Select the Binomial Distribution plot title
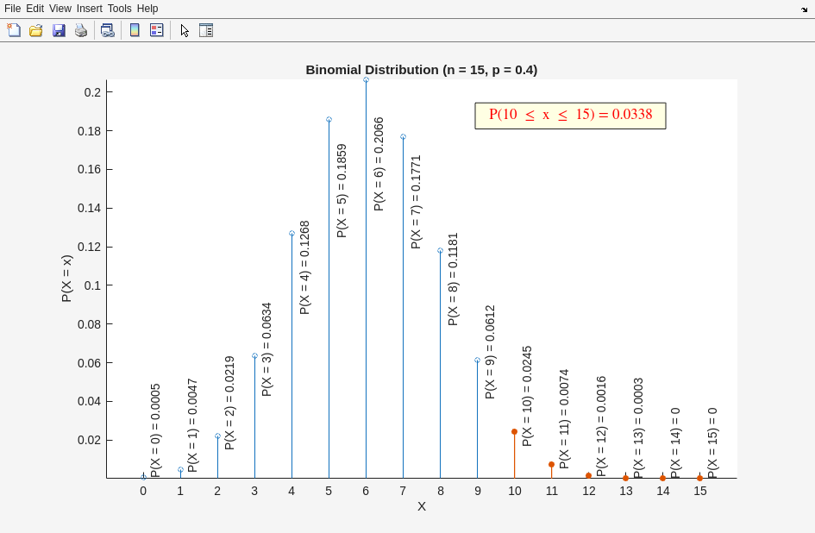Screen dimensions: 815x533 [x=421, y=70]
